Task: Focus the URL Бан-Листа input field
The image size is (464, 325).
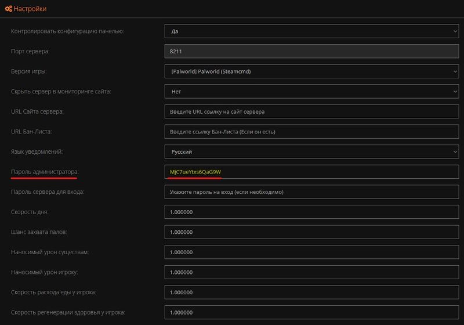Action: pos(311,132)
